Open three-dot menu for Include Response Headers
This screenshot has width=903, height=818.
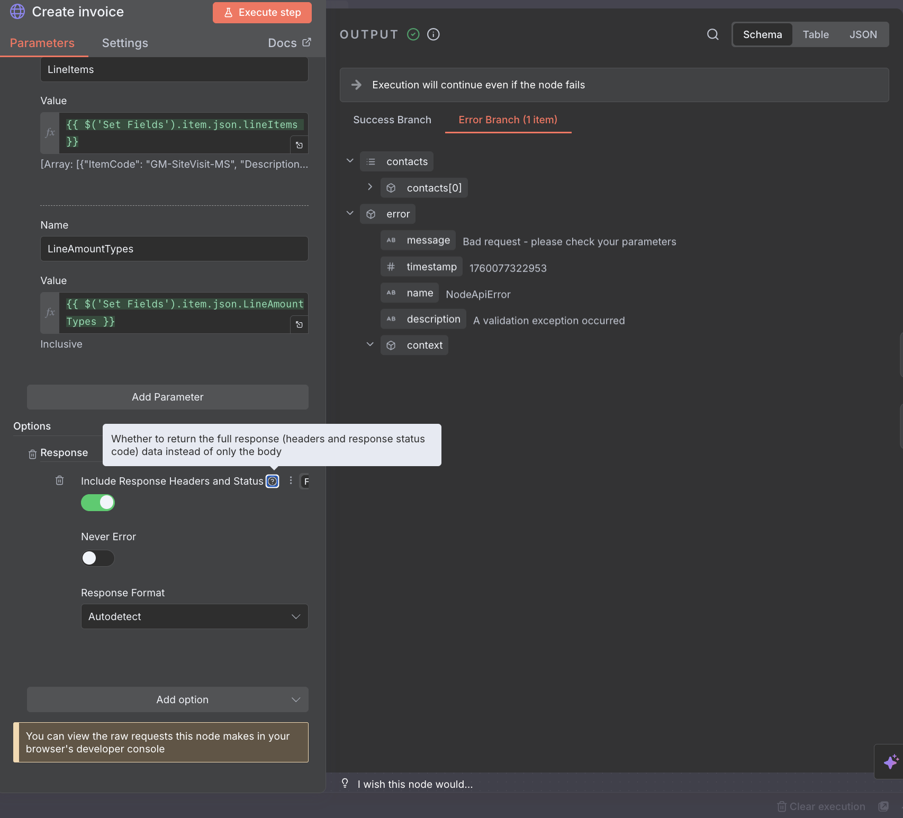(291, 480)
